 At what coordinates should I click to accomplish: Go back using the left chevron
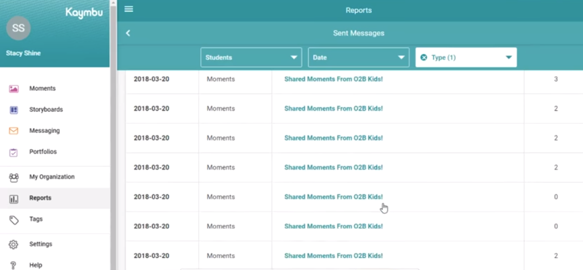(x=128, y=33)
